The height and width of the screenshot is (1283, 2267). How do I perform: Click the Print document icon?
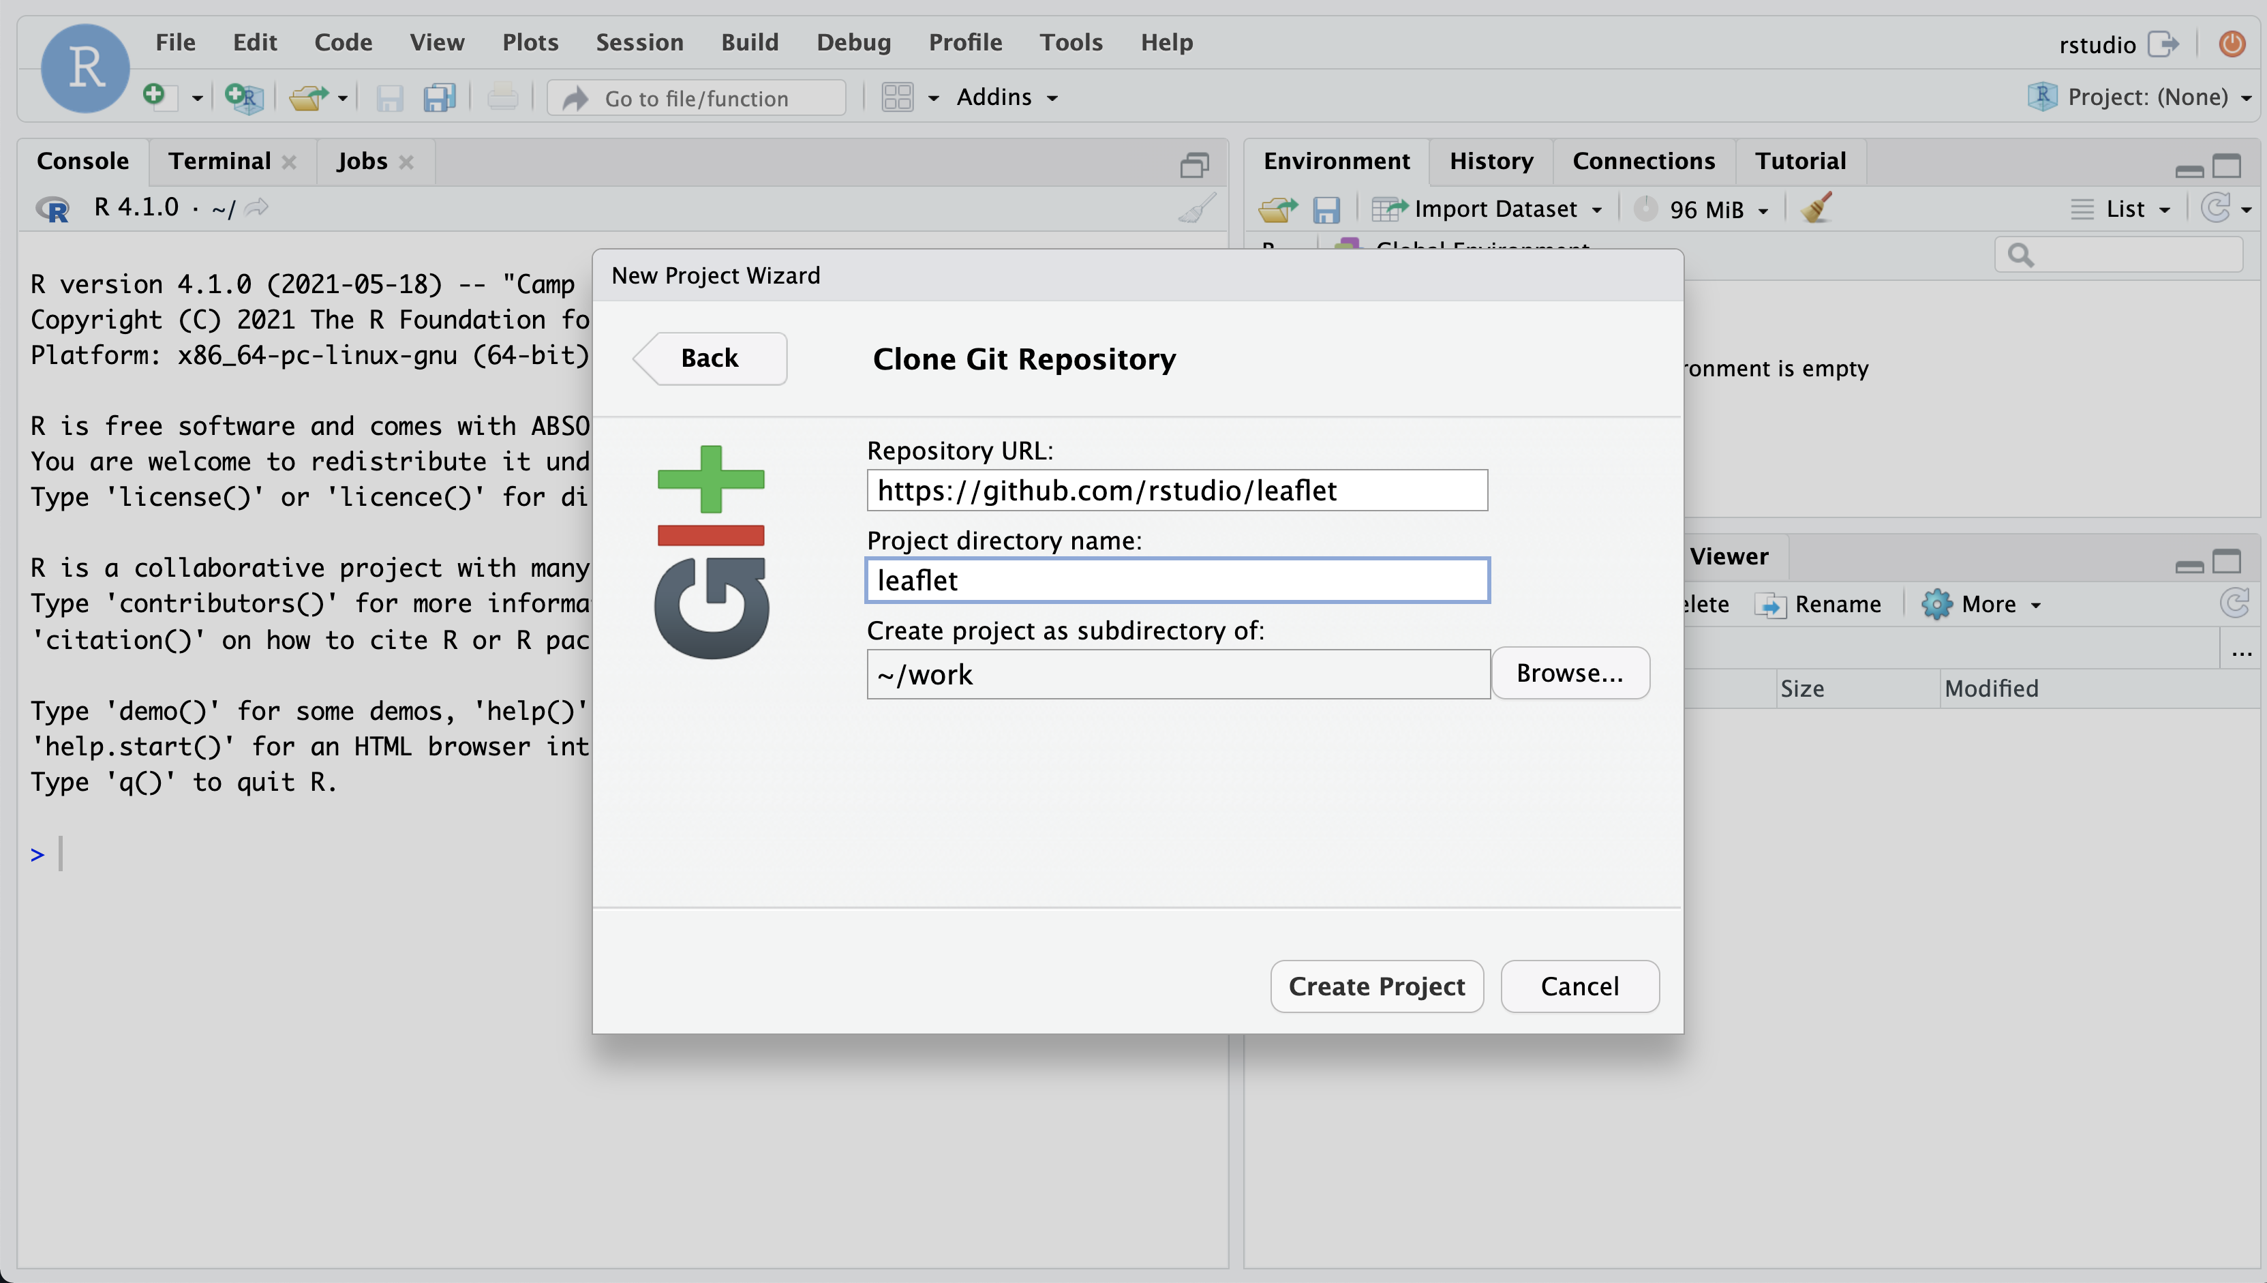[503, 97]
